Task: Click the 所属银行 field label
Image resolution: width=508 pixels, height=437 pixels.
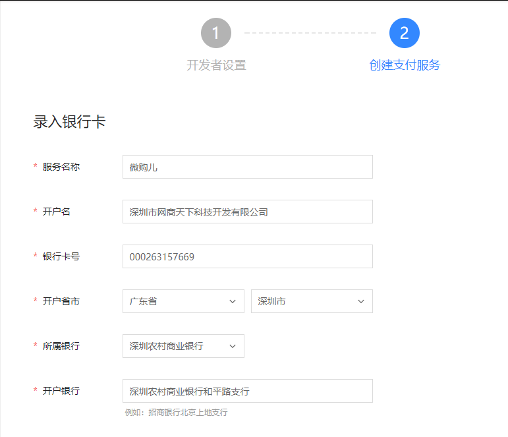Action: tap(61, 346)
